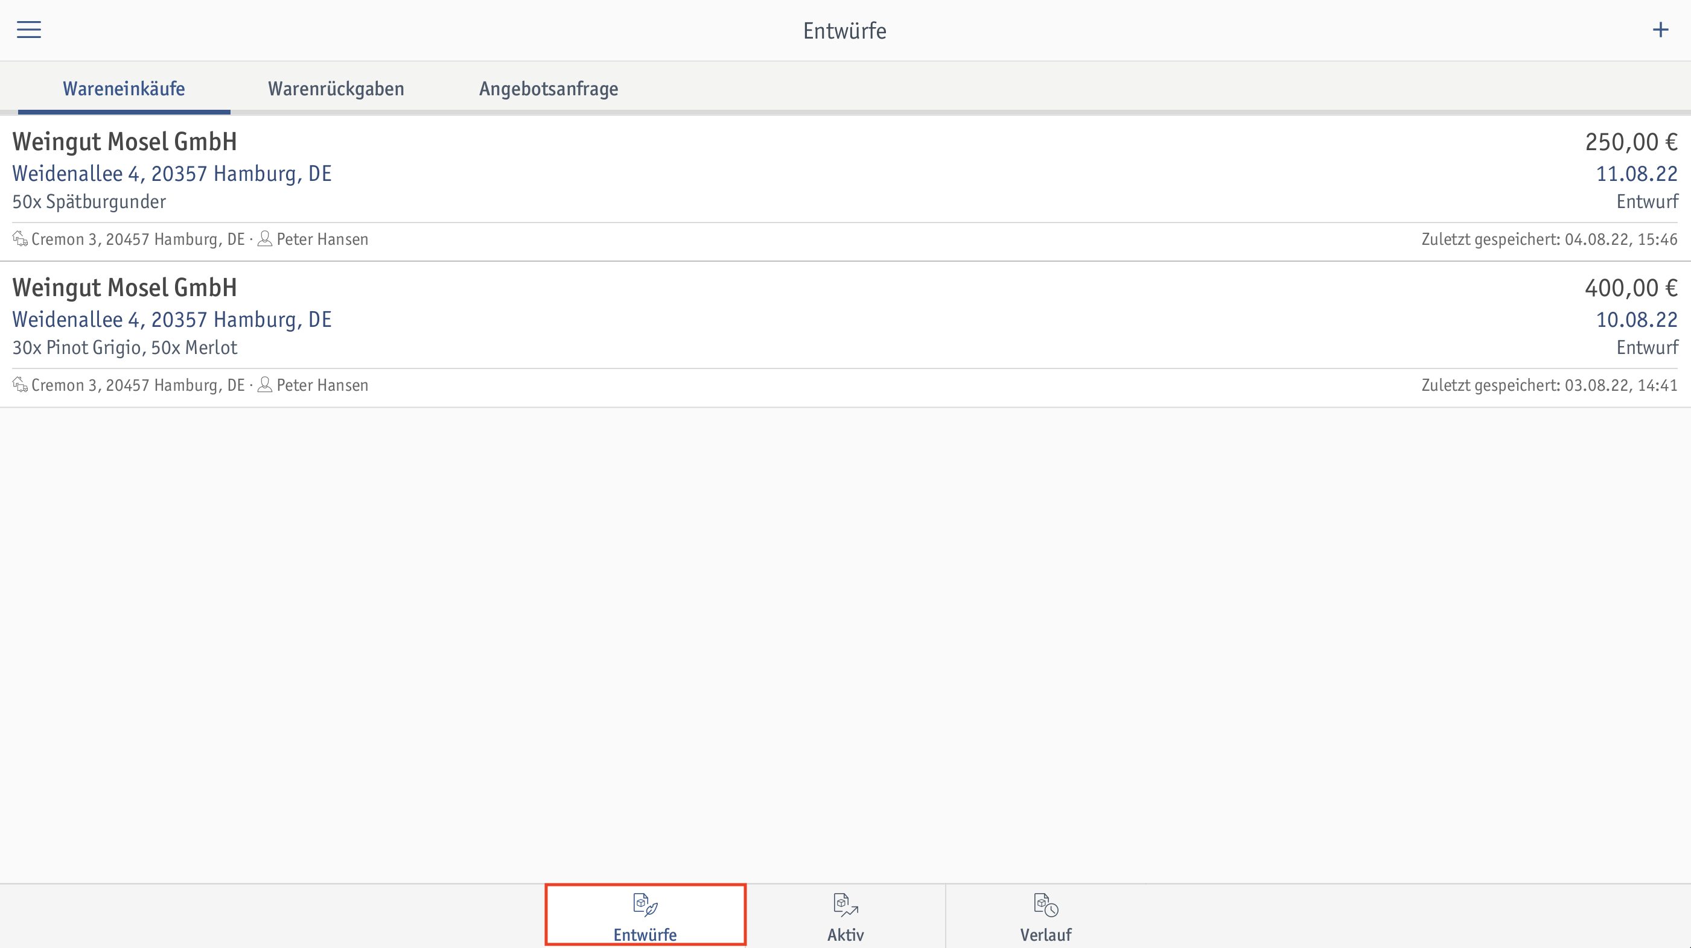Click the delivery truck icon in the 400,00 € draft
The width and height of the screenshot is (1691, 948).
pyautogui.click(x=21, y=385)
